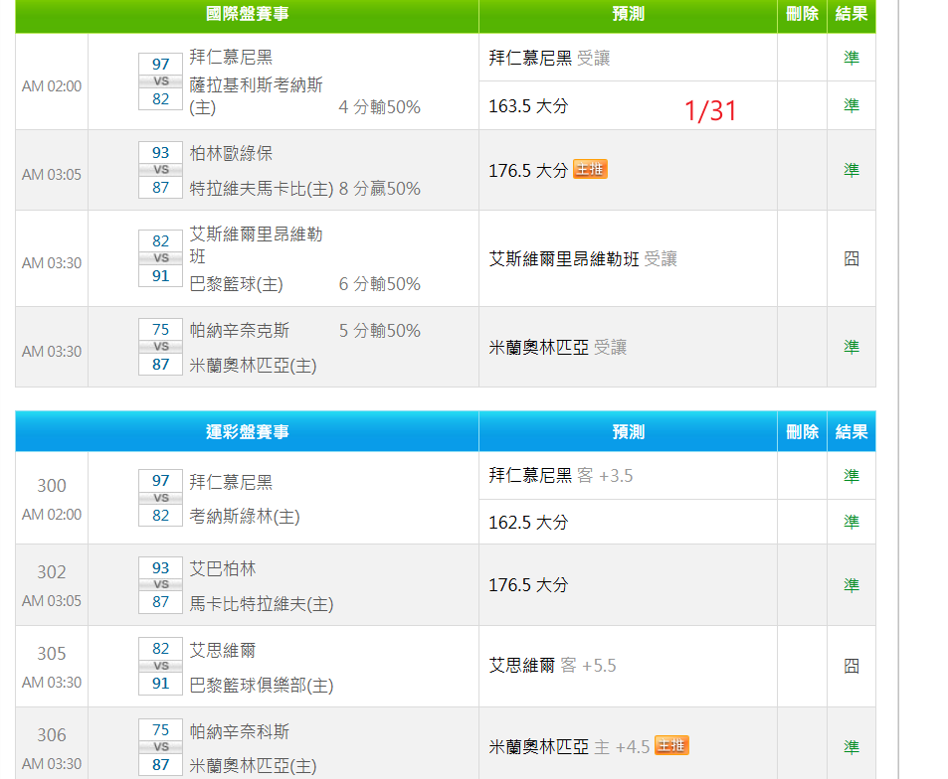Click 預測 column header in the green table
The width and height of the screenshot is (948, 779).
pos(628,14)
